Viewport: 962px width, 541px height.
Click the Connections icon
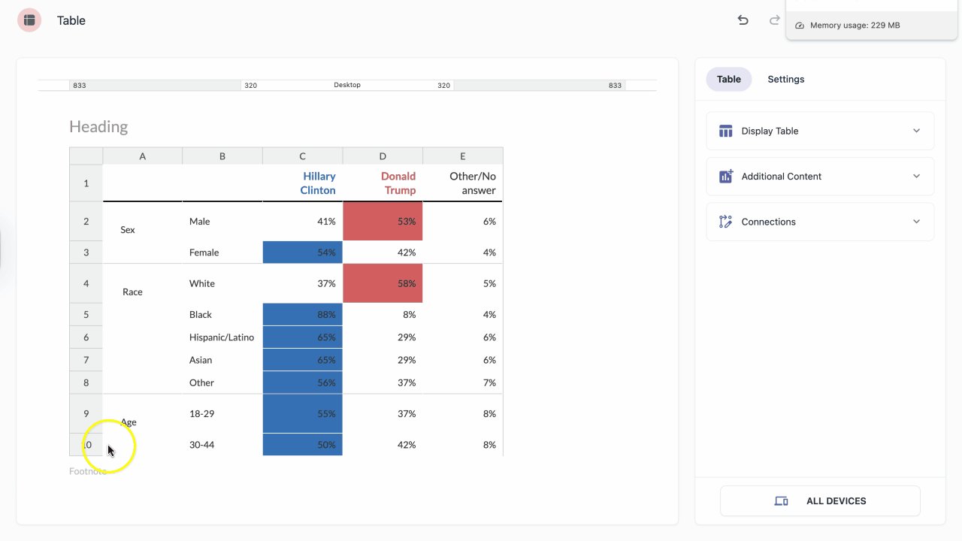(725, 222)
